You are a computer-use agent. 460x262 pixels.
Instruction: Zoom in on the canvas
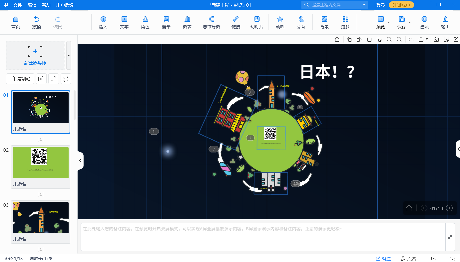click(389, 39)
